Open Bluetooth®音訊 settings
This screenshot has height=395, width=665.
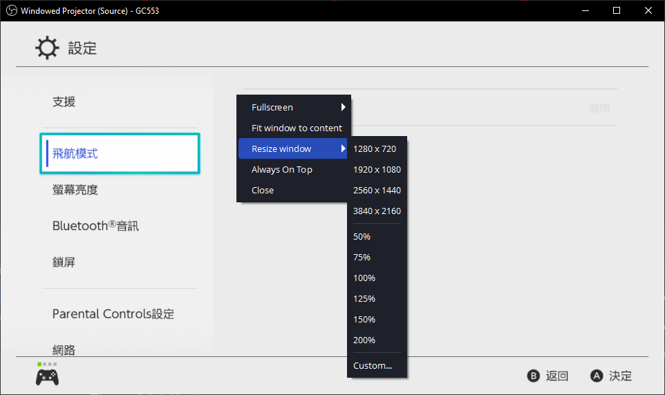(95, 226)
